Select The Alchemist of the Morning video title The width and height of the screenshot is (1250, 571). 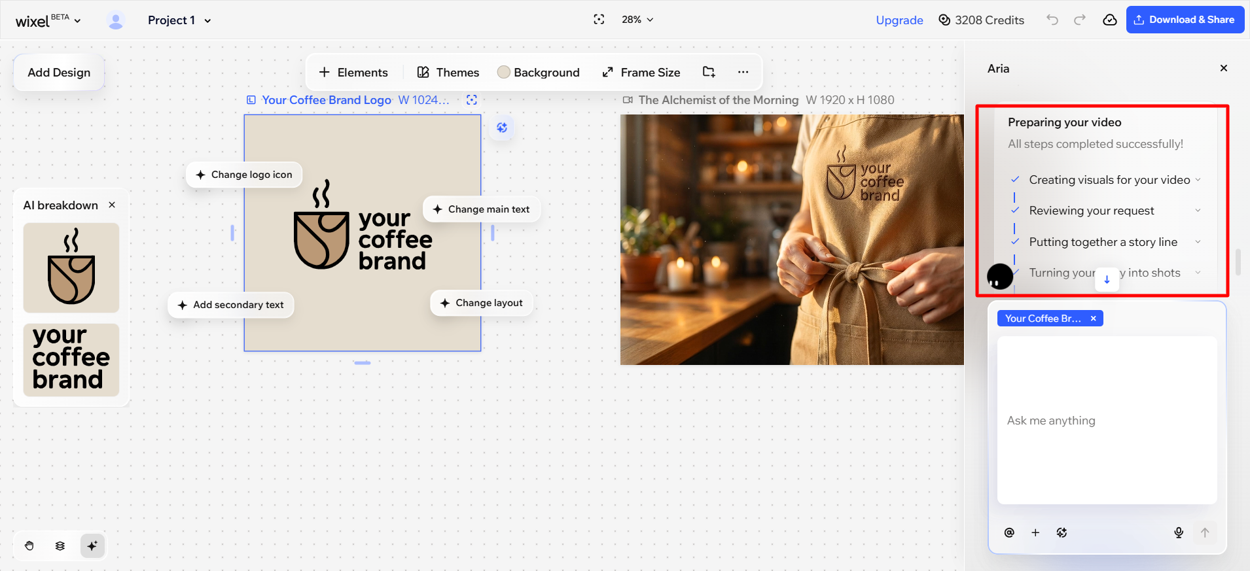click(x=719, y=100)
